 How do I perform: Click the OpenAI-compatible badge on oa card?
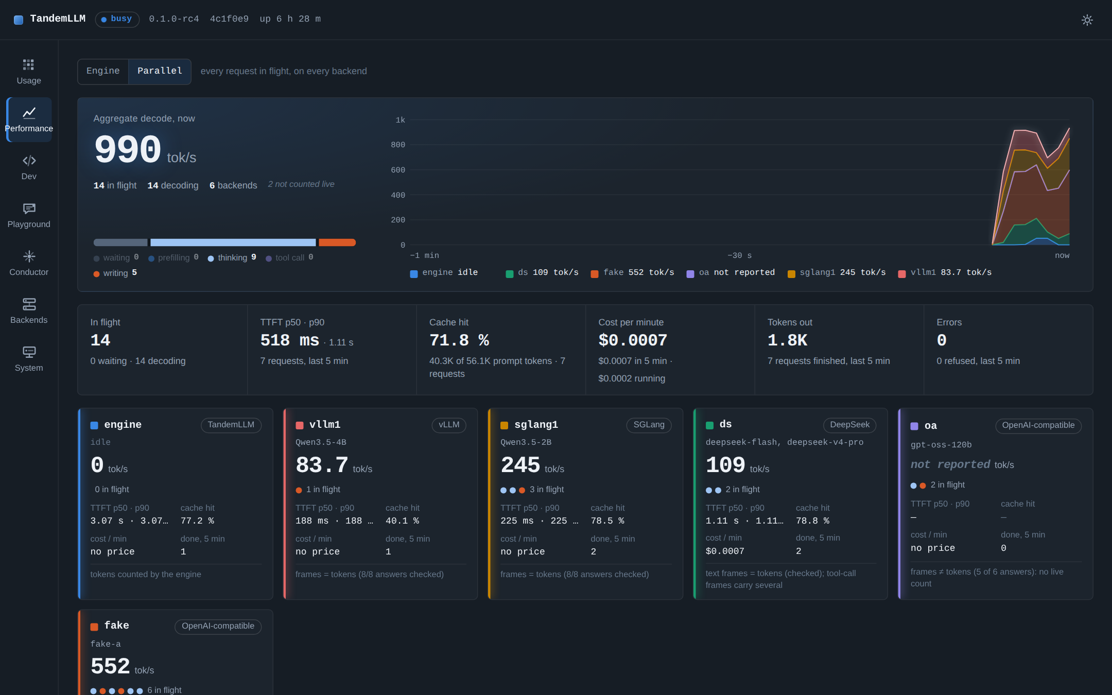click(1038, 425)
